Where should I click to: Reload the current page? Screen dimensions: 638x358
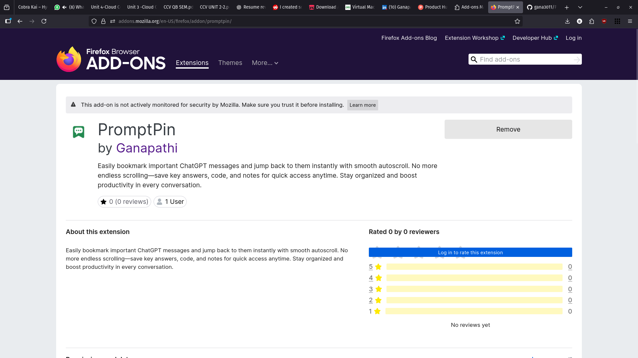(x=44, y=21)
